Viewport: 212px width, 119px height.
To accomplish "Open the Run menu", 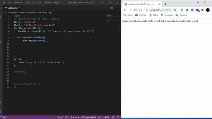I will [x=39, y=3].
